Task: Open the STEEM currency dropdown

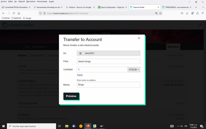Action: coord(134,70)
